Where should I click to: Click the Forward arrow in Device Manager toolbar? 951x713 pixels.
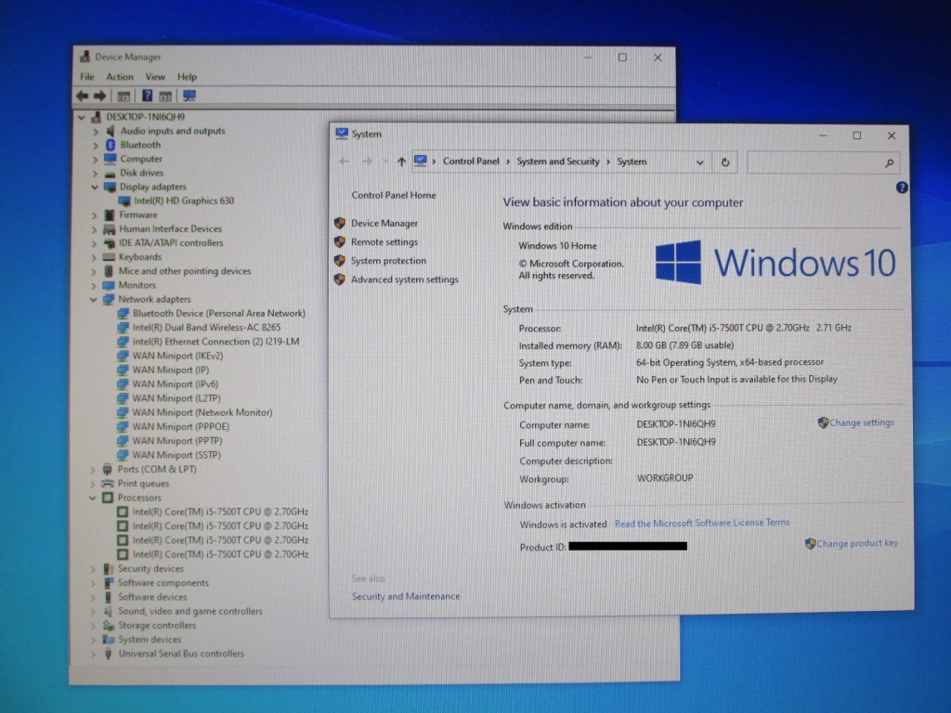point(100,96)
